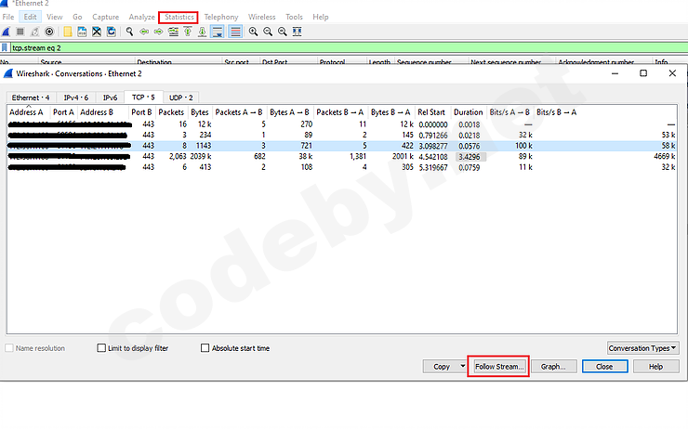Toggle the Name resolution checkbox
The width and height of the screenshot is (688, 429).
coord(8,348)
